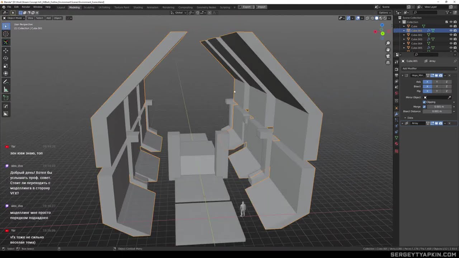The image size is (459, 258).
Task: Switch to the UV Editing workspace tab
Action: tap(104, 7)
